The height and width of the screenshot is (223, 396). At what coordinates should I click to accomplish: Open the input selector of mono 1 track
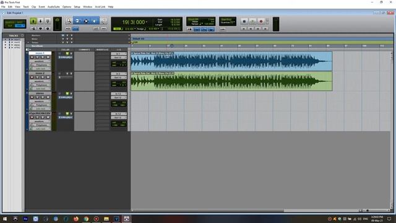point(119,54)
